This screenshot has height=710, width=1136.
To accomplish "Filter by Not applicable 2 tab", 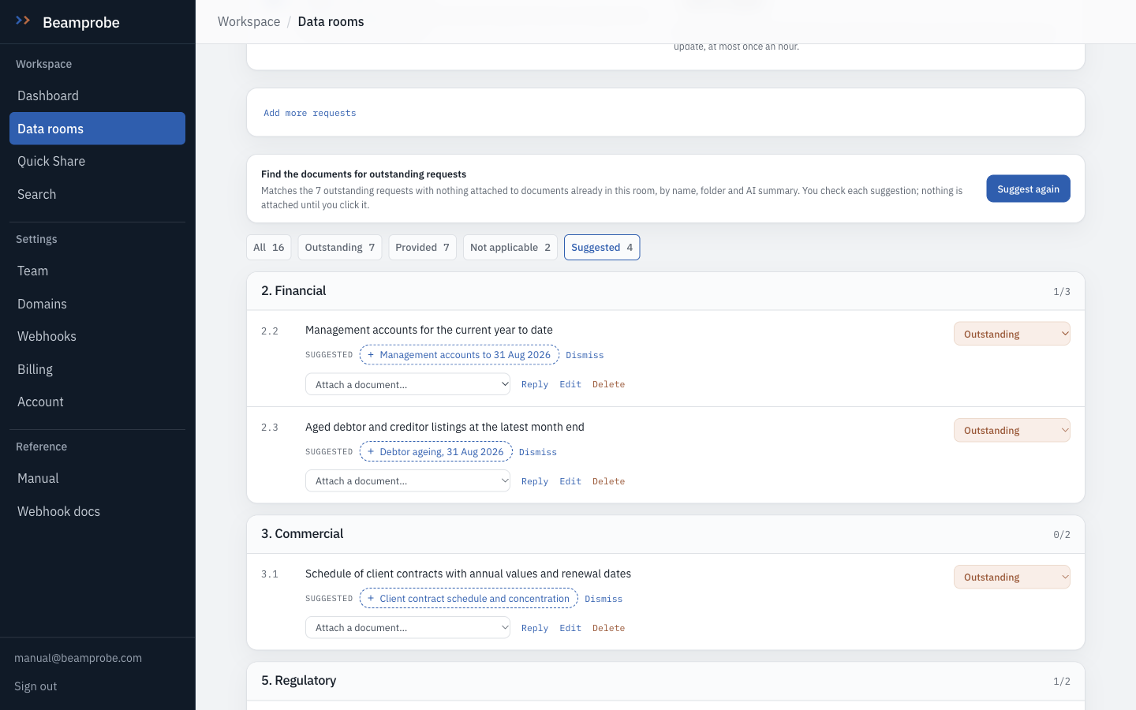I will 510,247.
